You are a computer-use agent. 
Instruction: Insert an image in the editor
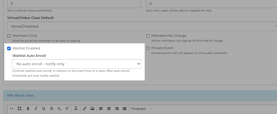[92, 109]
